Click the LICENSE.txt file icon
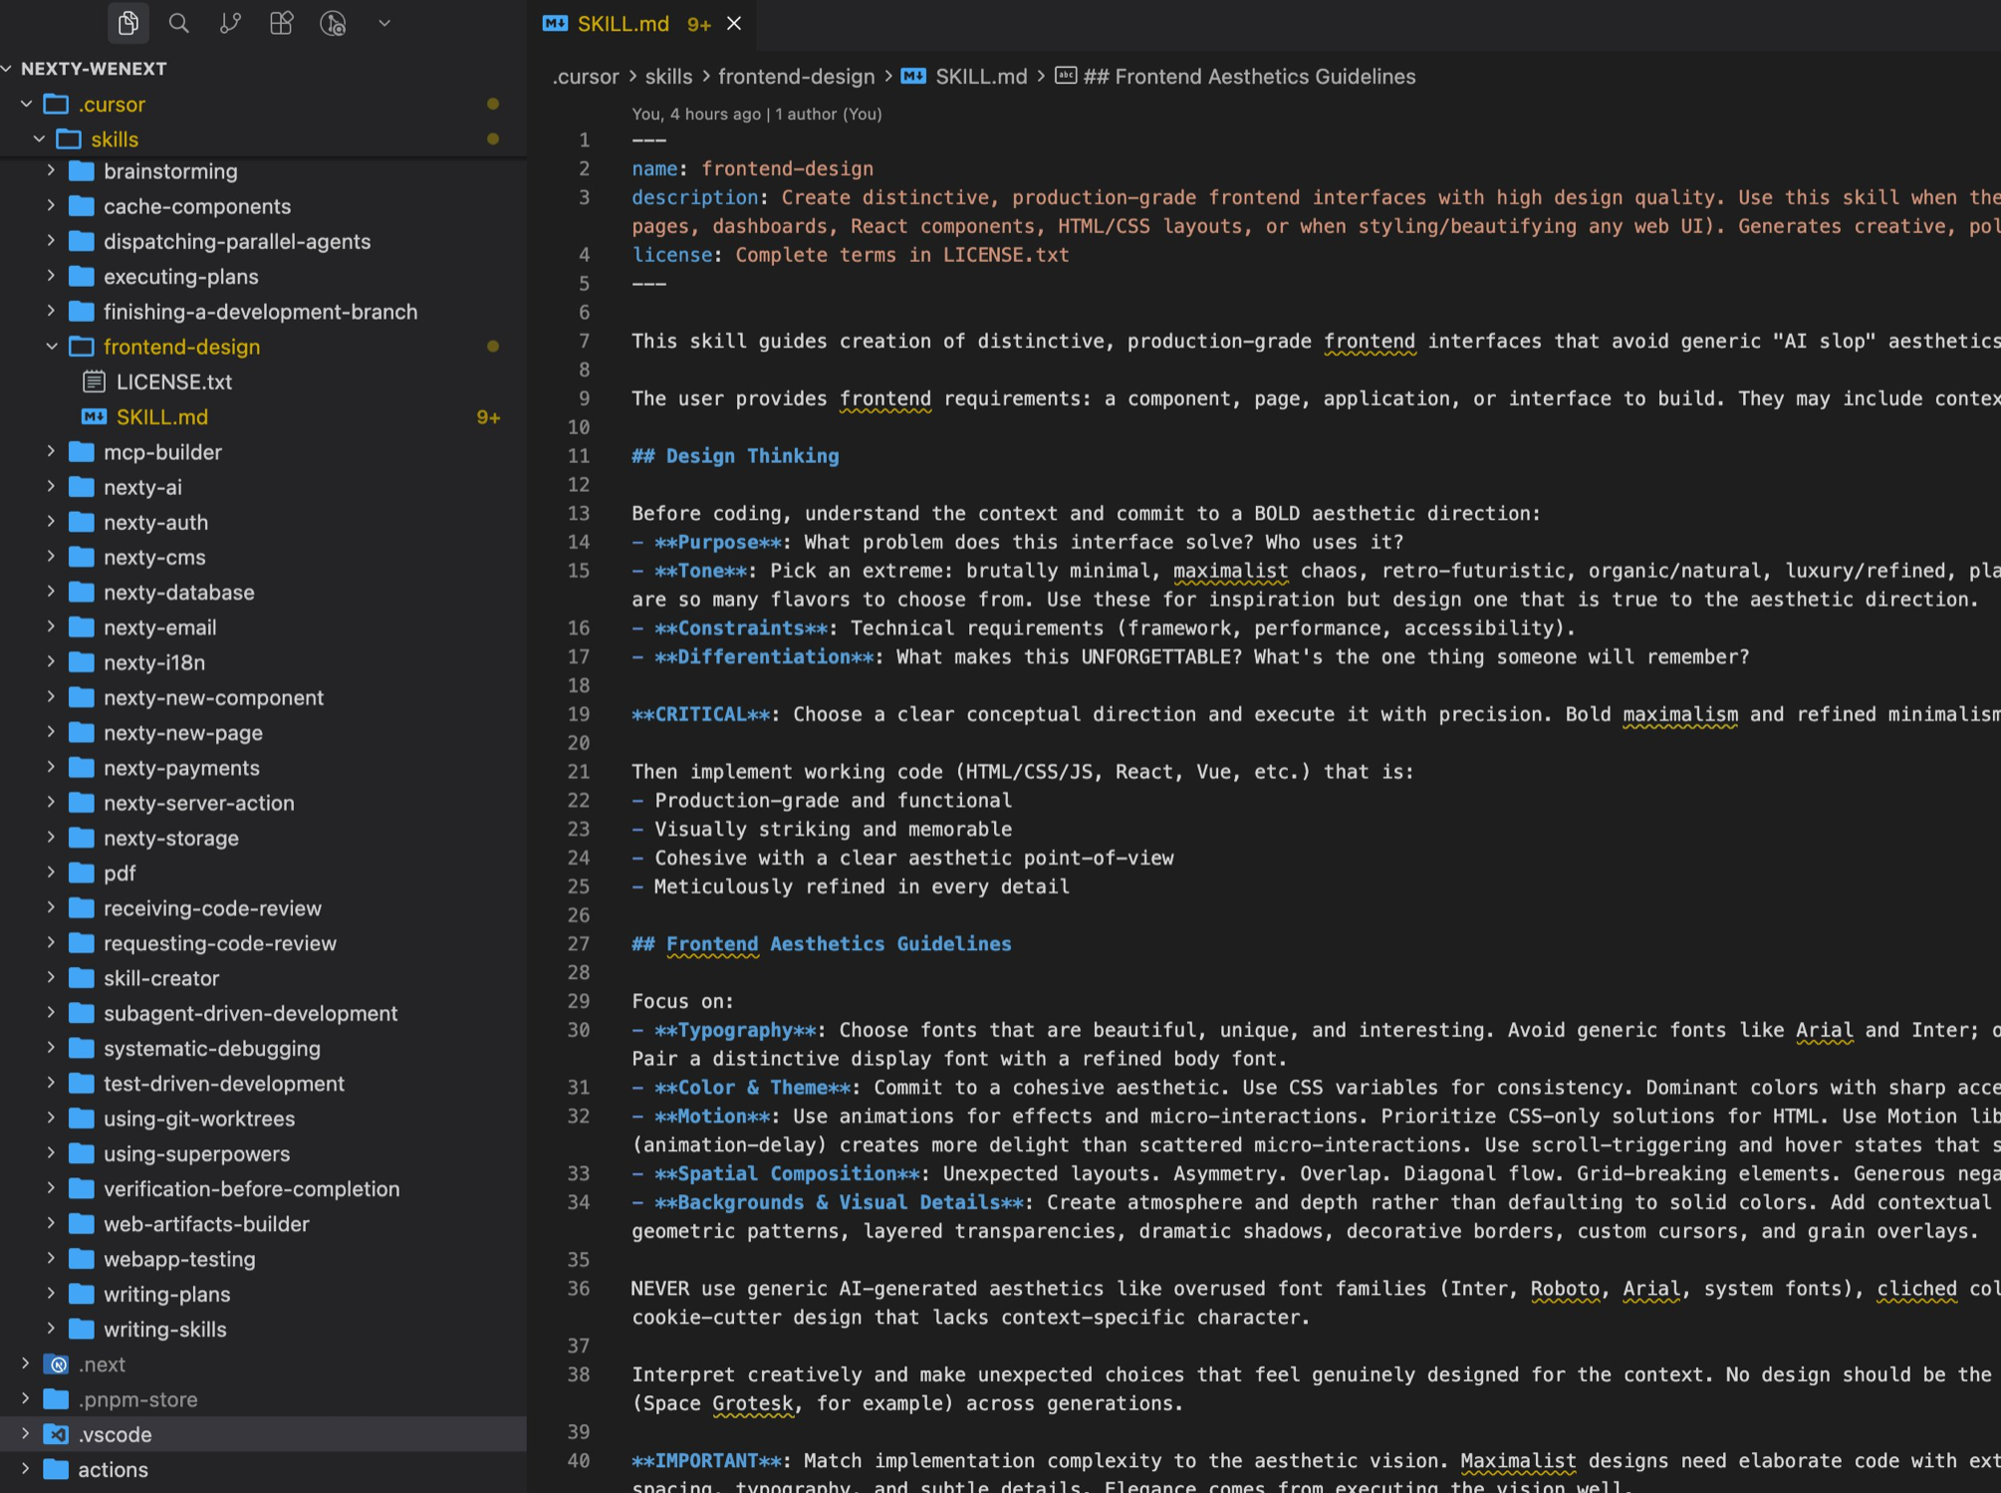 (x=94, y=381)
